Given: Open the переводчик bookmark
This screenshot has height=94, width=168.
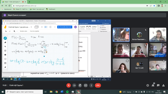Looking at the screenshot, I should [7, 9].
